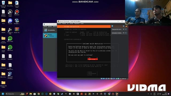Open the Ver menu in the VM window

click(68, 24)
